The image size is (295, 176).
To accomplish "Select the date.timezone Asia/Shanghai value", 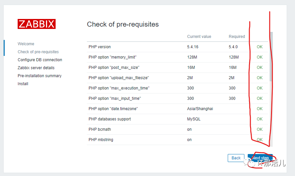I will coord(200,109).
